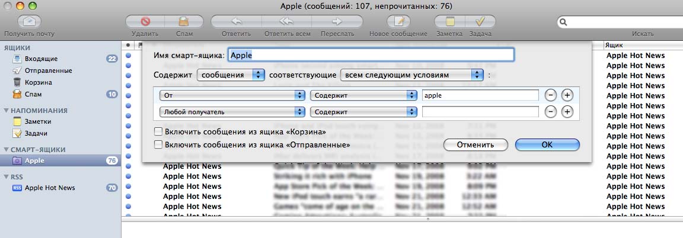Select the Apple smart mailbox

click(60, 160)
